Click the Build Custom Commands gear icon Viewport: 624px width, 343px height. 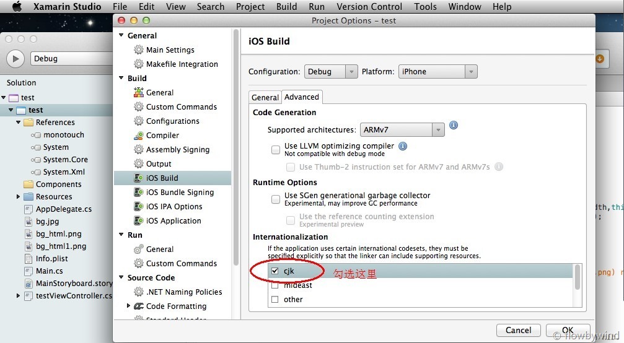138,107
